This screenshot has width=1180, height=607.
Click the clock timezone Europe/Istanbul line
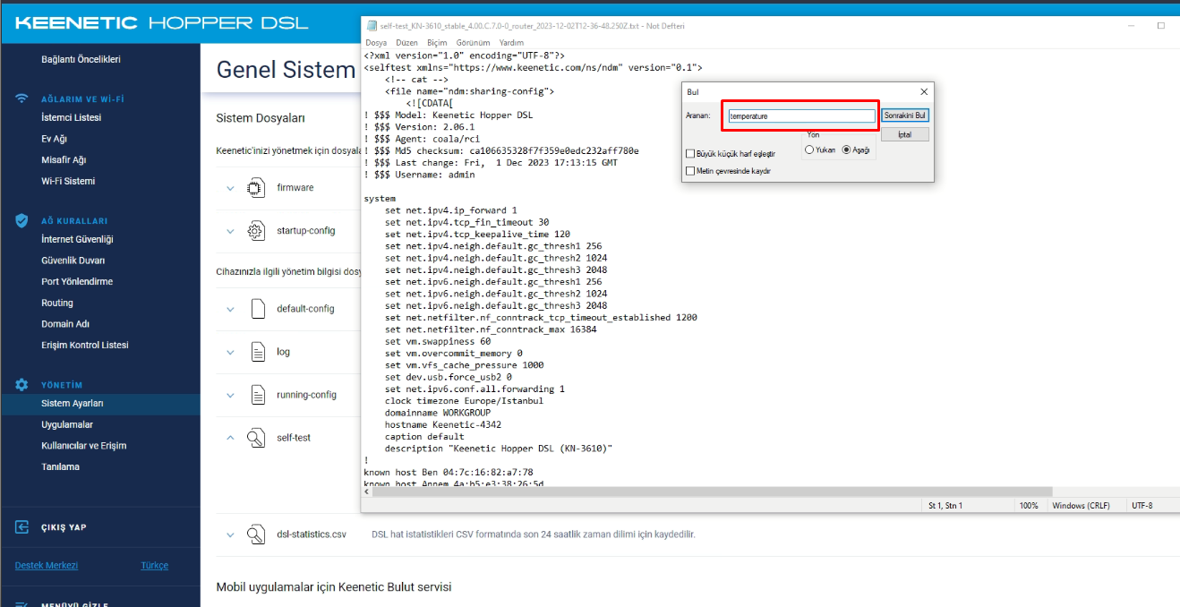point(464,401)
